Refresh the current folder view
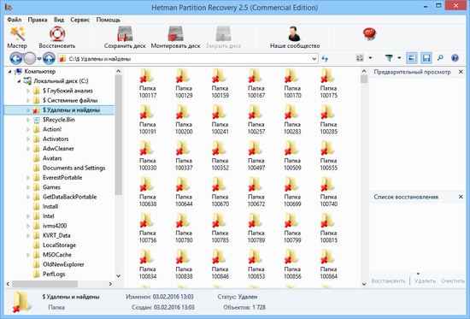The height and width of the screenshot is (319, 470). click(325, 58)
